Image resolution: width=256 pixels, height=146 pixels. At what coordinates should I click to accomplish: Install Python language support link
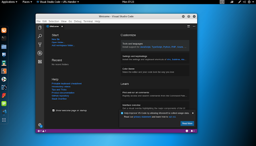(x=166, y=47)
